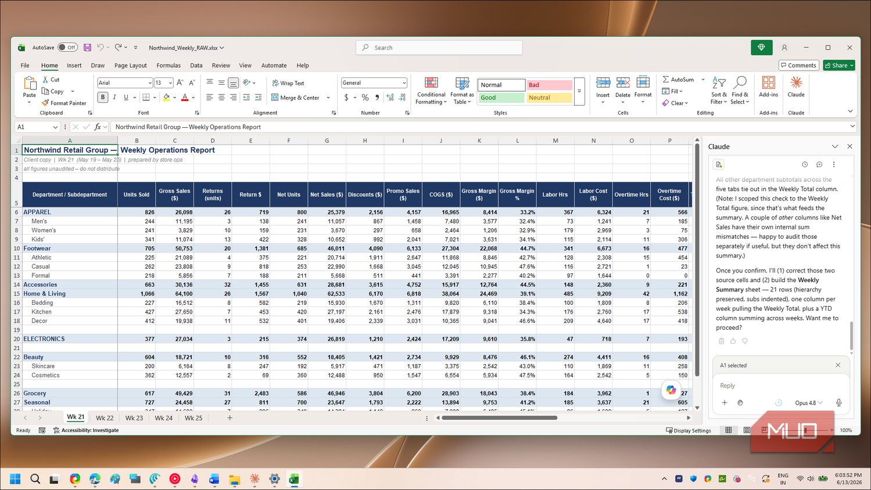Toggle Underline formatting

pos(126,98)
